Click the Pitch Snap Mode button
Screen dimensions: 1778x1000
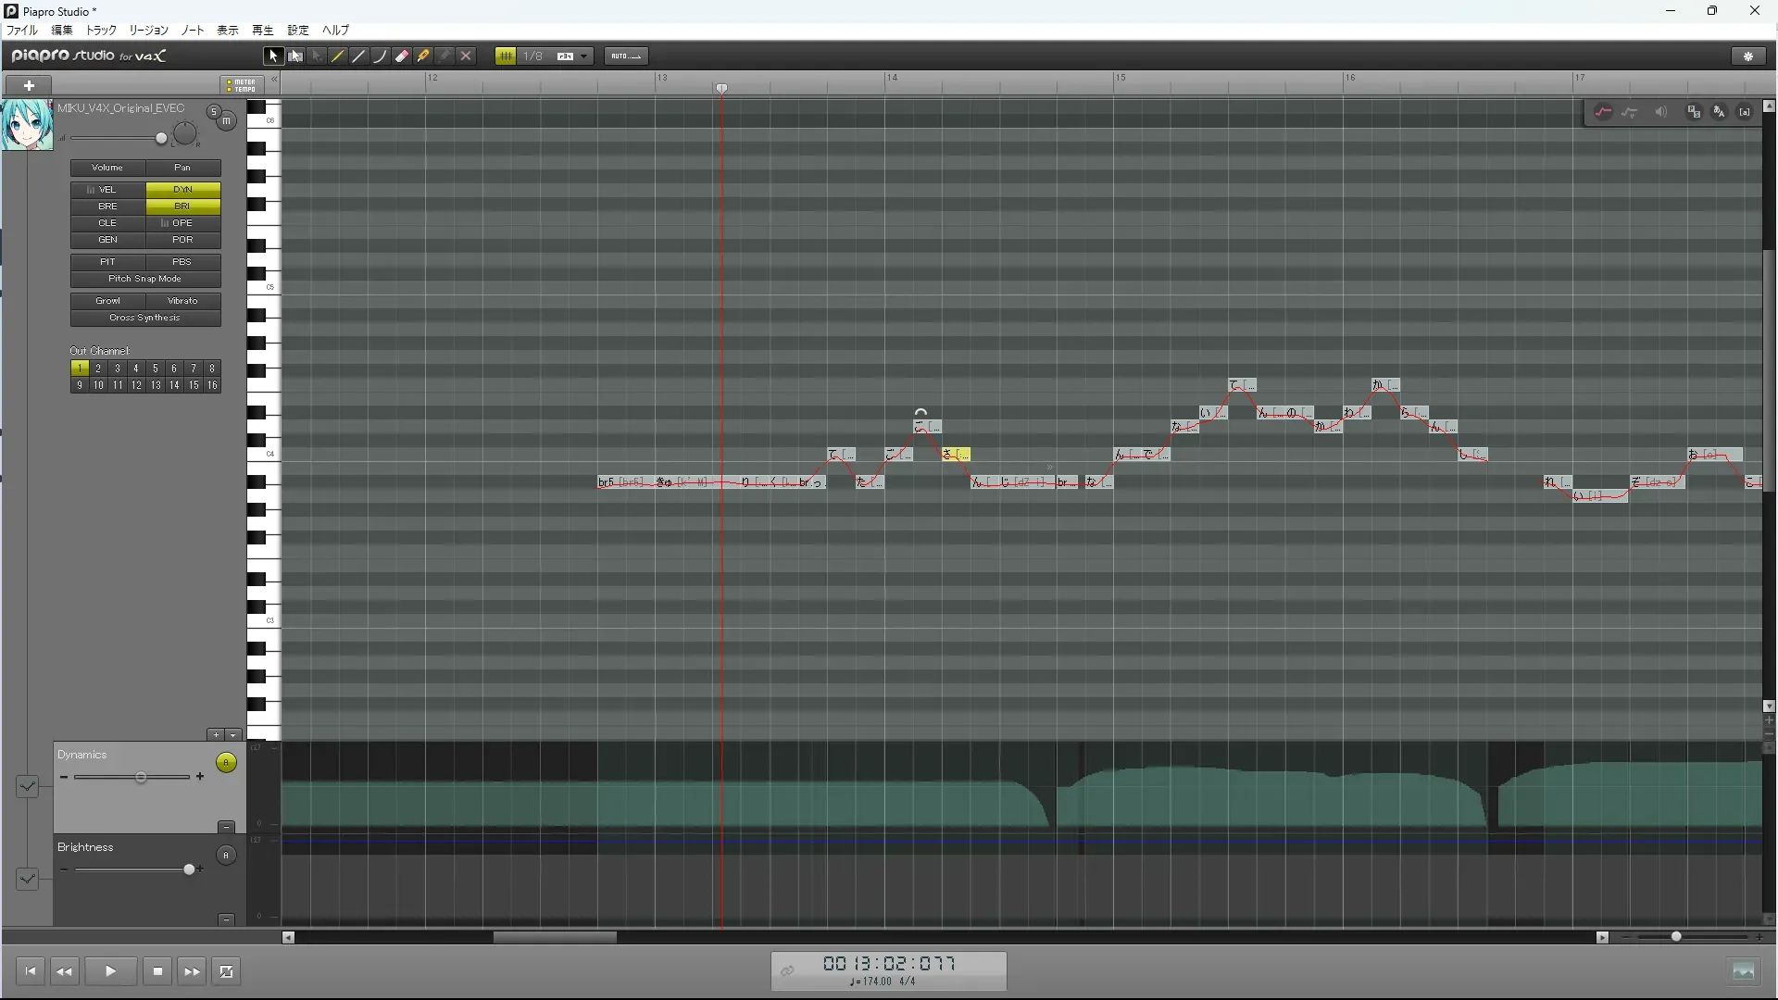click(x=144, y=279)
